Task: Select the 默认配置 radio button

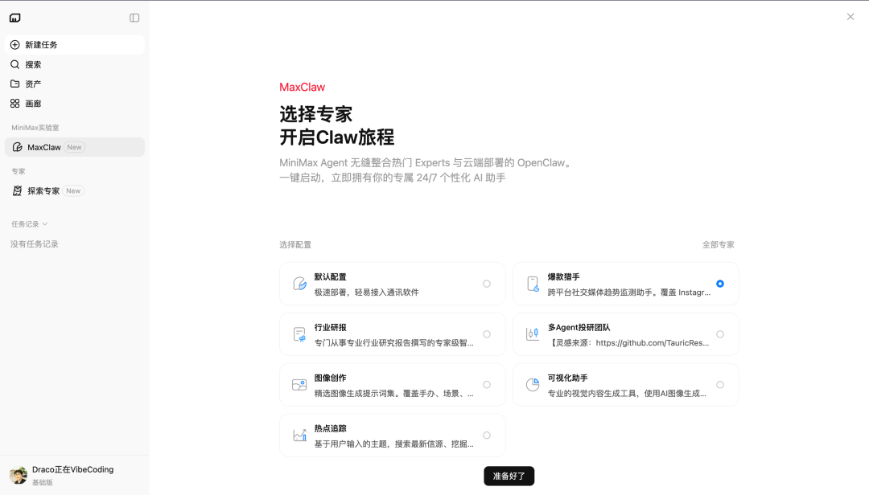Action: [x=487, y=284]
